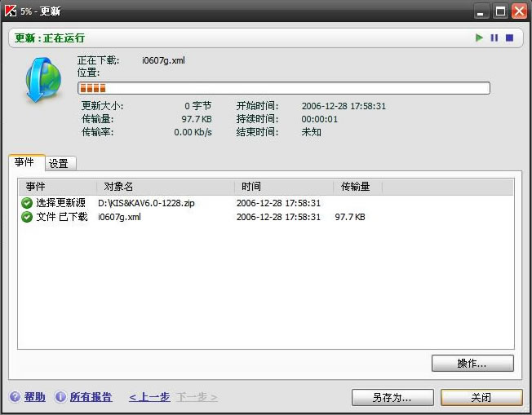Click the globe download icon

pyautogui.click(x=41, y=81)
